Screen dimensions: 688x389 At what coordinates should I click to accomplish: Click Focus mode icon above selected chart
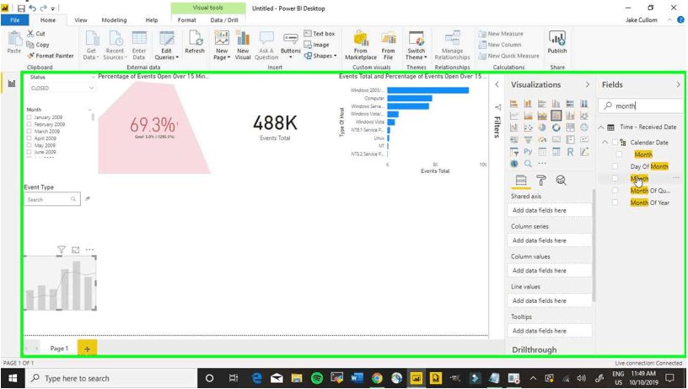pyautogui.click(x=76, y=250)
